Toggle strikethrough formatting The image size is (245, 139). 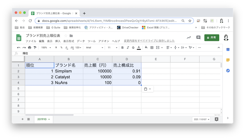pos(133,47)
